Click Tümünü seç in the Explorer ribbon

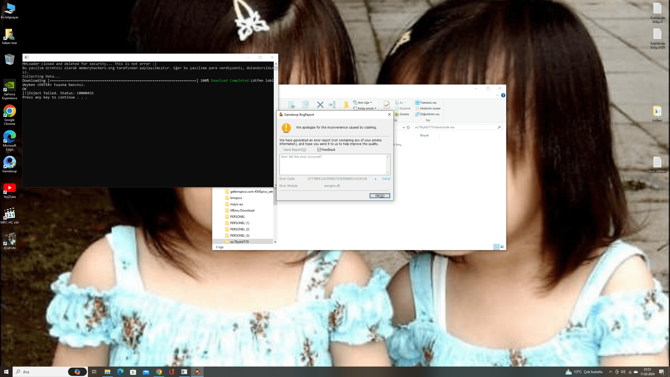click(426, 103)
